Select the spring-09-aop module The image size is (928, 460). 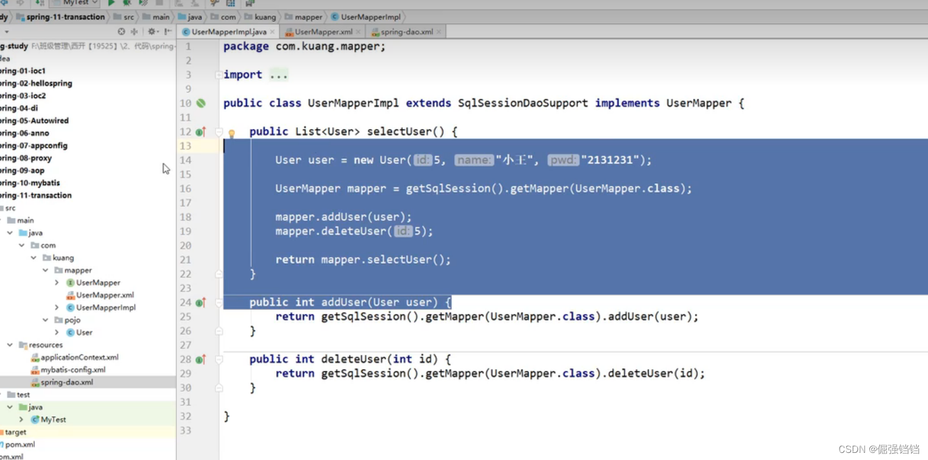click(x=23, y=171)
